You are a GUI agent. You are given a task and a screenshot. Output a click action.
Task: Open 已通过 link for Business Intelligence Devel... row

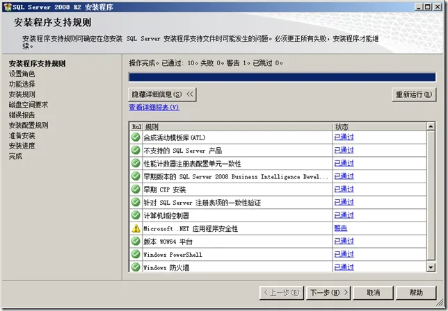pyautogui.click(x=344, y=176)
